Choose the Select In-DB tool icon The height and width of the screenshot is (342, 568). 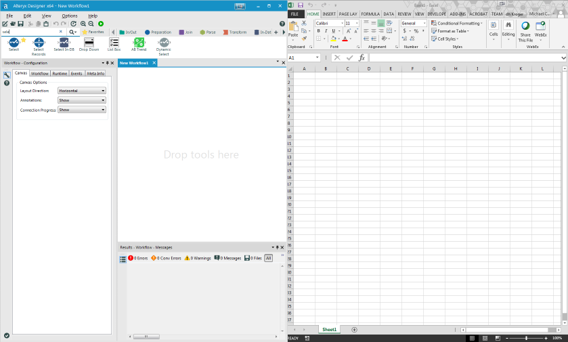(x=64, y=43)
